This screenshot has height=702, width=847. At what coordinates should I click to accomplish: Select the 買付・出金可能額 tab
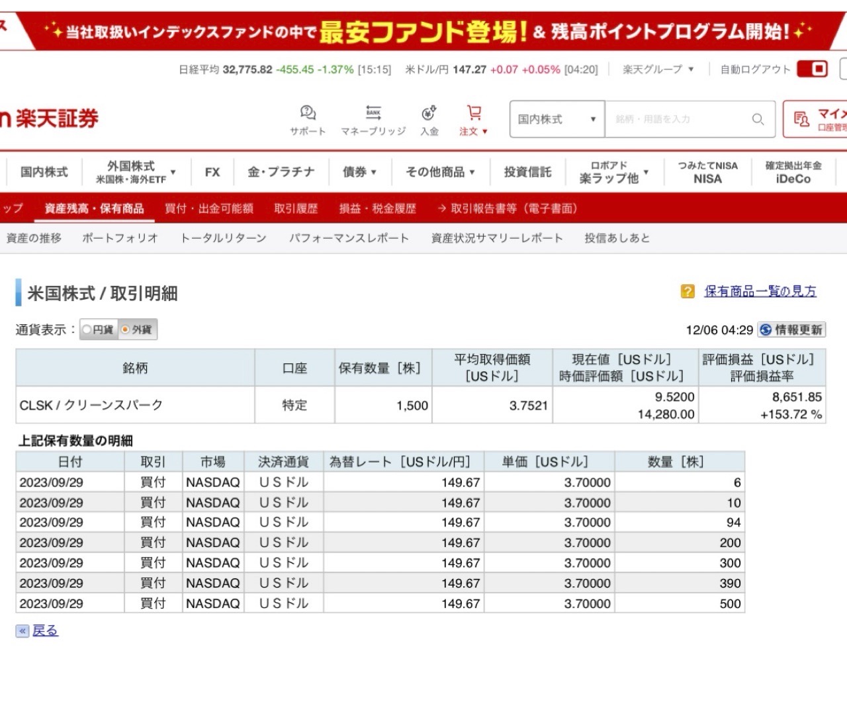click(x=209, y=208)
